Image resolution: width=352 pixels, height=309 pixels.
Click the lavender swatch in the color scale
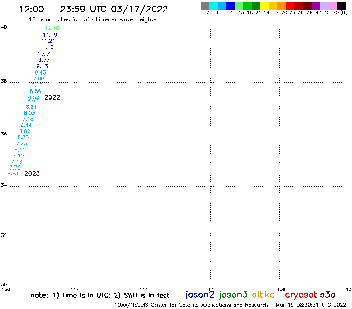324,6
